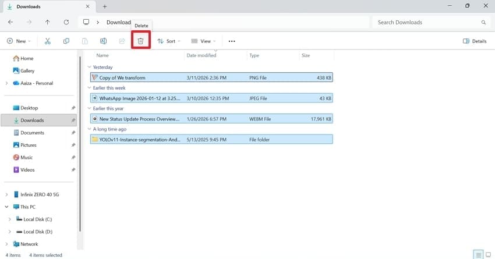The image size is (495, 259).
Task: Sort by the Size column header
Action: [x=306, y=55]
